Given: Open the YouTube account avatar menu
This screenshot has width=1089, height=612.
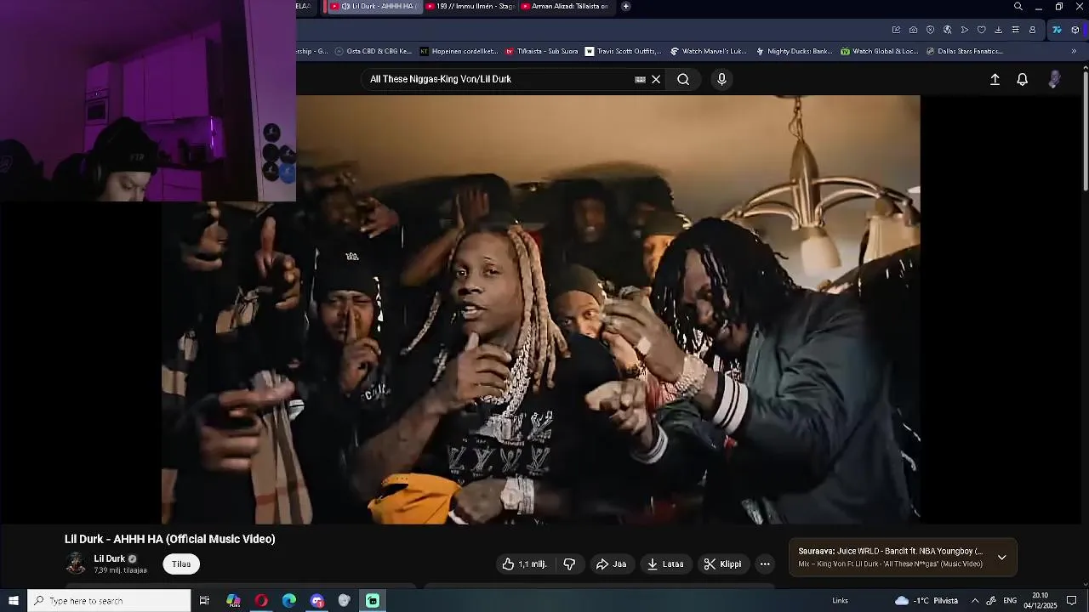Looking at the screenshot, I should (1054, 79).
